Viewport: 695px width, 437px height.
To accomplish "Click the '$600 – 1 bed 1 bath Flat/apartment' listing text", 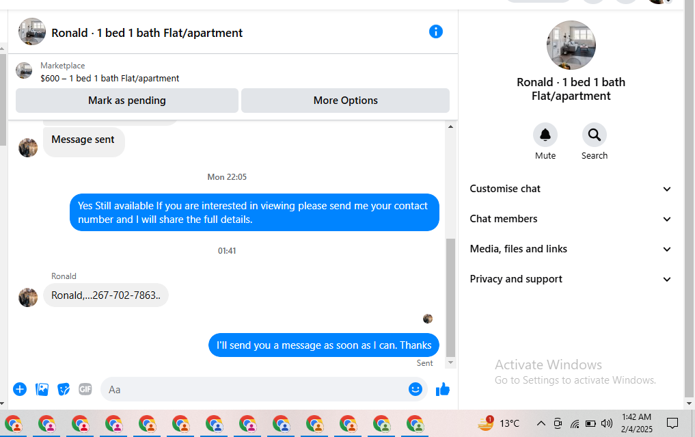I will [109, 79].
